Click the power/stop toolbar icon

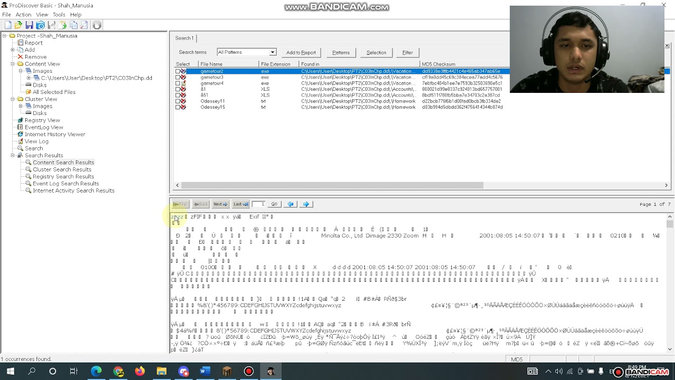coord(97,25)
